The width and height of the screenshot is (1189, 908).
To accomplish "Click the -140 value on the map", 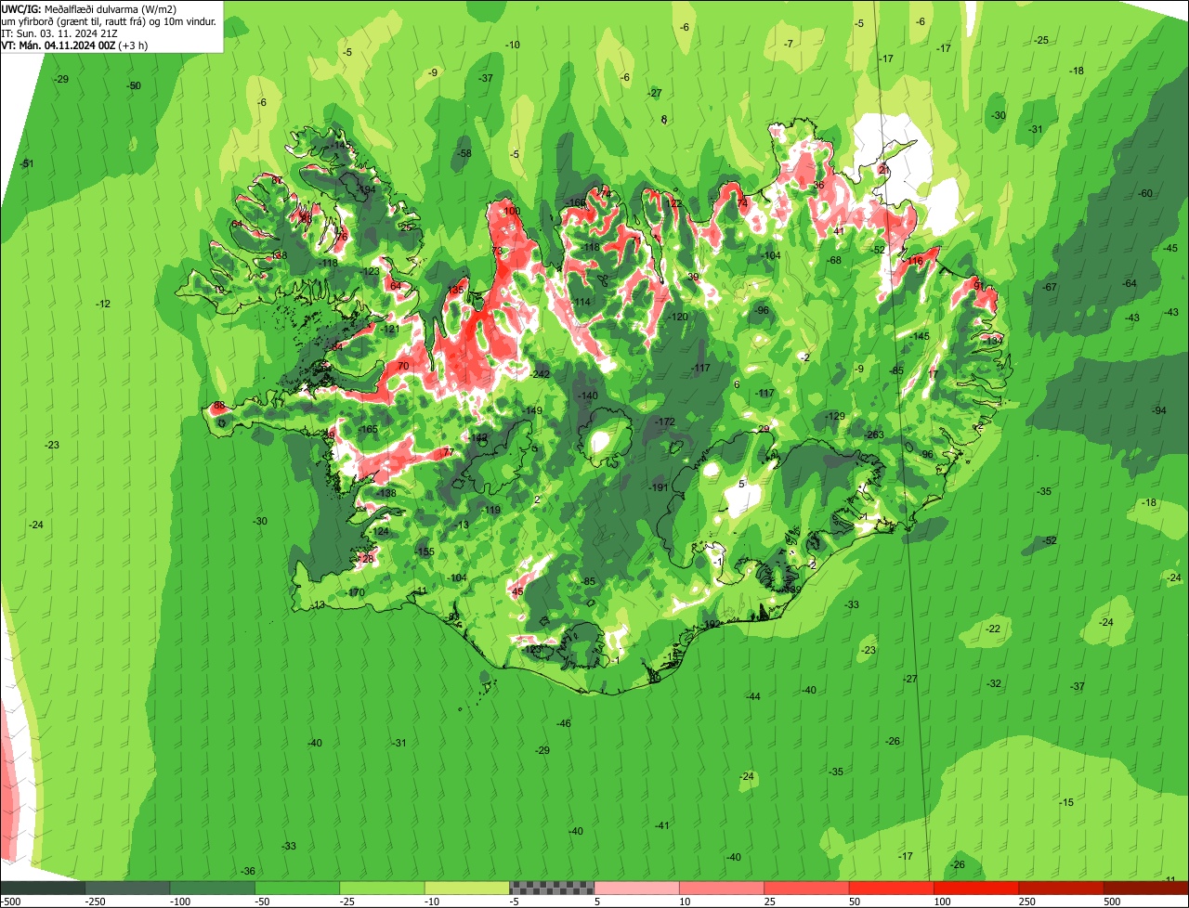I will pyautogui.click(x=588, y=396).
